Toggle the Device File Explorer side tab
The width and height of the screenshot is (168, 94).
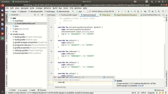click(166, 79)
